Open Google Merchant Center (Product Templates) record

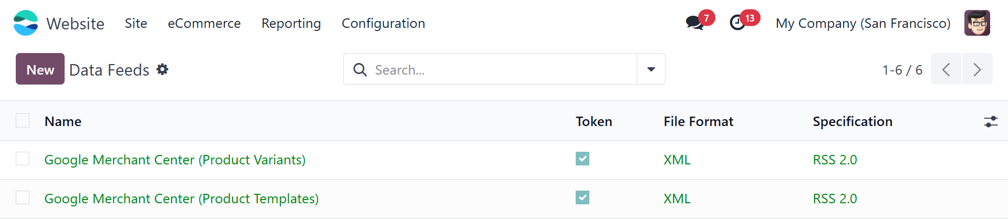click(x=181, y=199)
